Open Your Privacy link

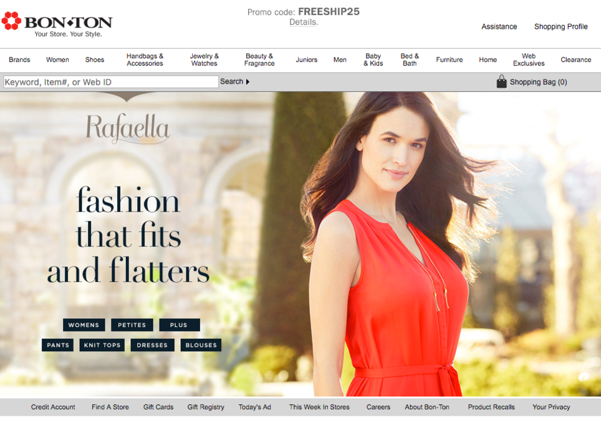click(551, 407)
